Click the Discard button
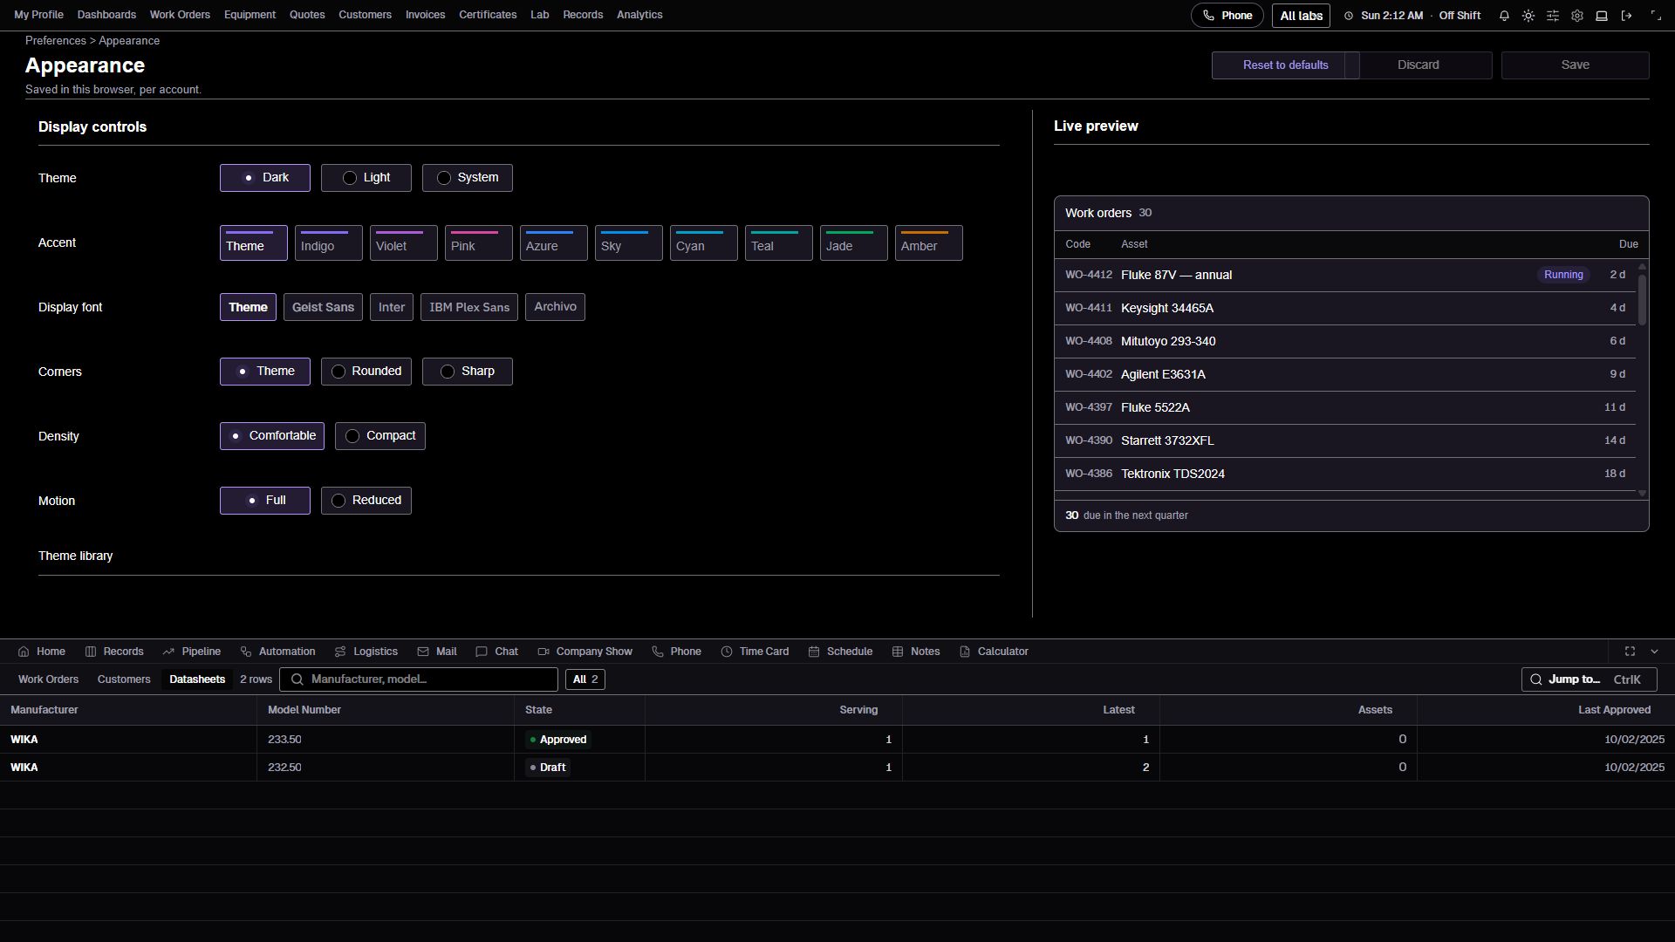This screenshot has height=942, width=1675. point(1419,65)
